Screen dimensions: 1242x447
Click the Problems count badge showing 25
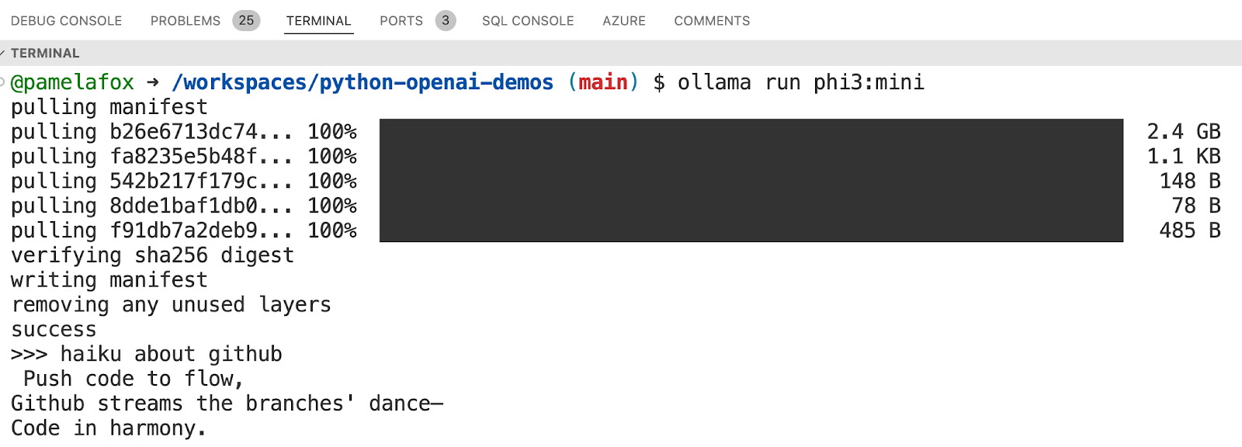point(245,21)
